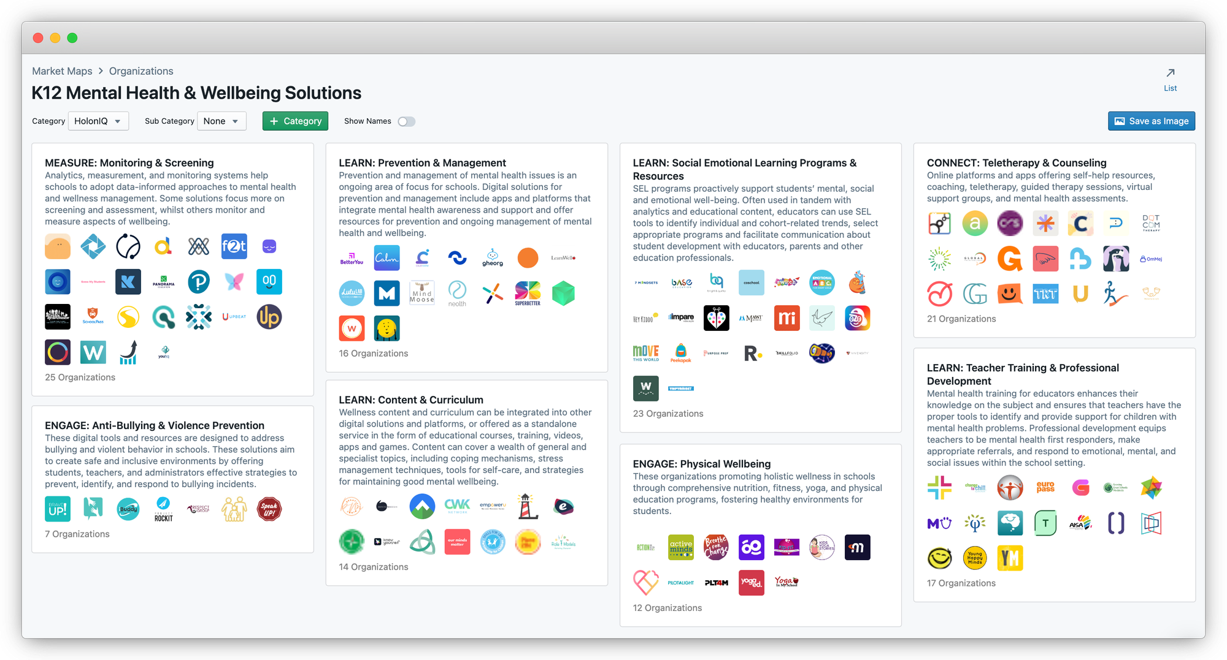Select the empowerU logo
The image size is (1227, 660).
[x=493, y=506]
